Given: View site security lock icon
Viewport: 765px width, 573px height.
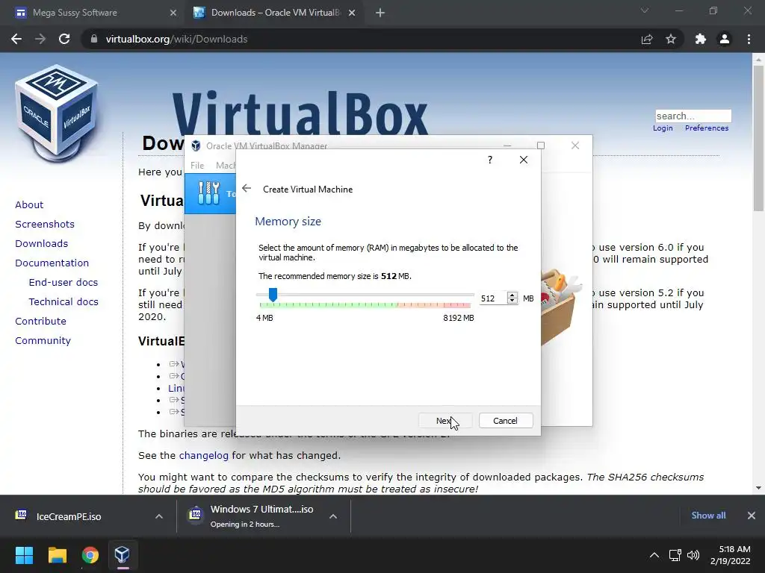Looking at the screenshot, I should point(94,39).
